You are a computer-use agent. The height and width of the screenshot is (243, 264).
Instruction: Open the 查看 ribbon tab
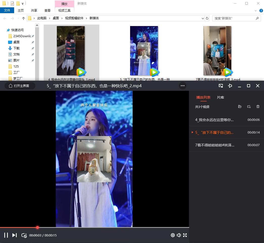point(47,10)
